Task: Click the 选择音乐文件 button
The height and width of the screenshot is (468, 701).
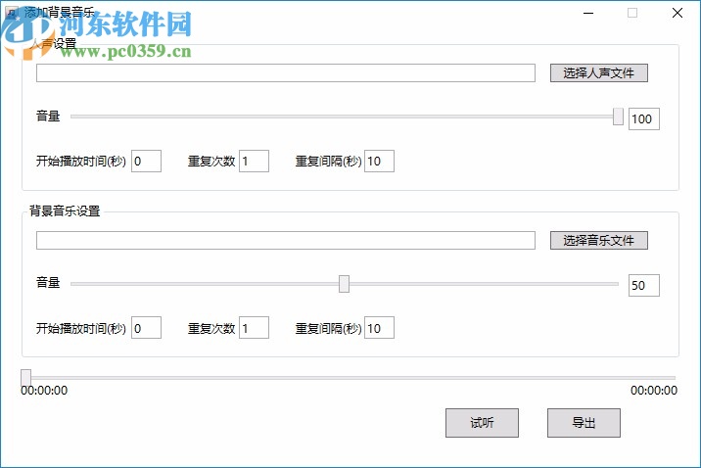Action: click(598, 241)
